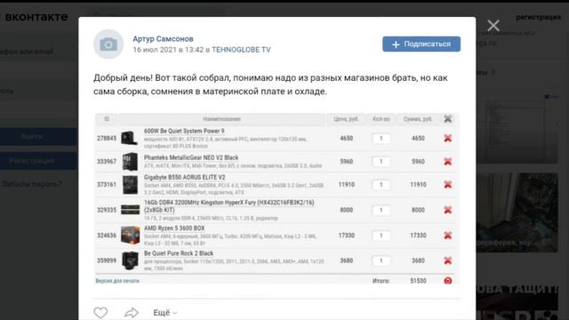This screenshot has width=569, height=320.
Task: Click the Ryzen 5 processor thumbnail
Action: 131,235
